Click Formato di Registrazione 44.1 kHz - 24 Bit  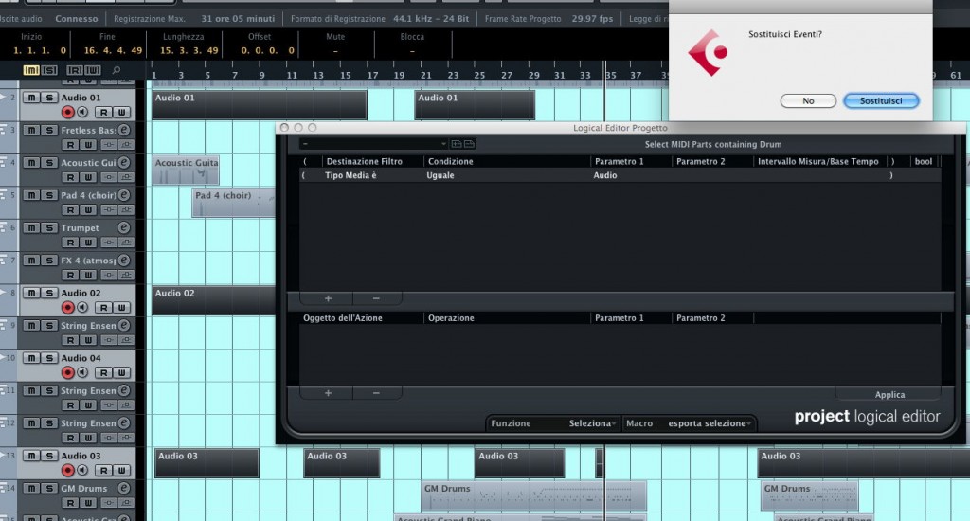tap(380, 19)
